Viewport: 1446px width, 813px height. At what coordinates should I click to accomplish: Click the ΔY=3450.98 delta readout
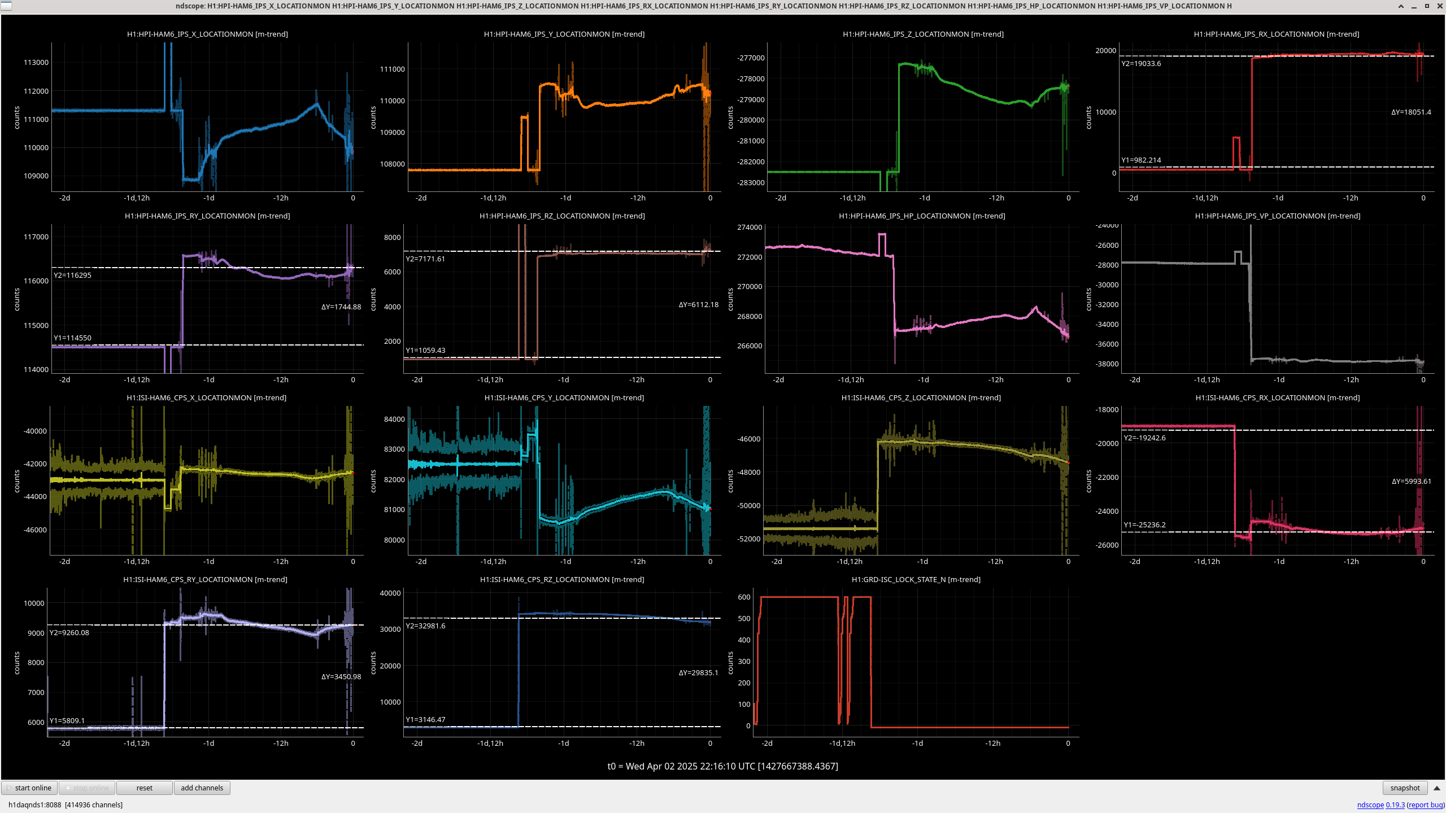(x=341, y=676)
